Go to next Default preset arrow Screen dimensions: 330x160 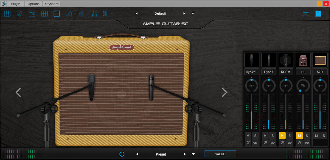coord(184,13)
